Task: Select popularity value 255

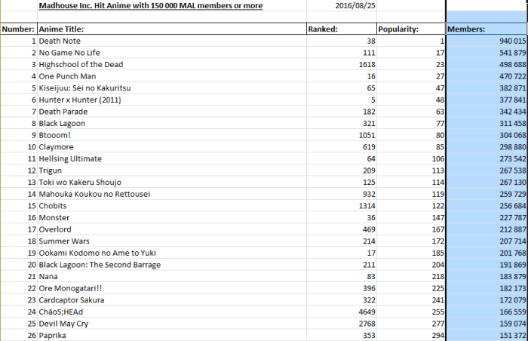Action: pyautogui.click(x=411, y=312)
